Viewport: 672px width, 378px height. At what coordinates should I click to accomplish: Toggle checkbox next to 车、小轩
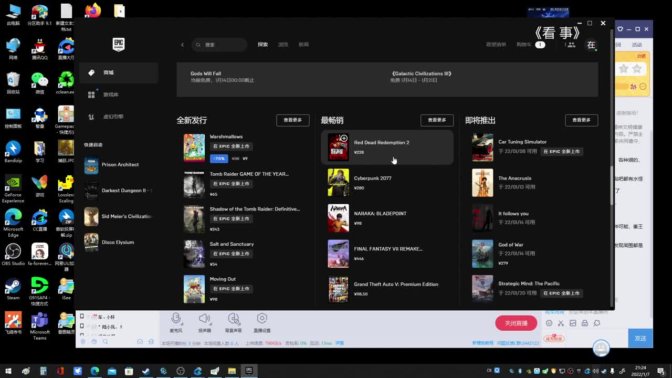pyautogui.click(x=82, y=317)
